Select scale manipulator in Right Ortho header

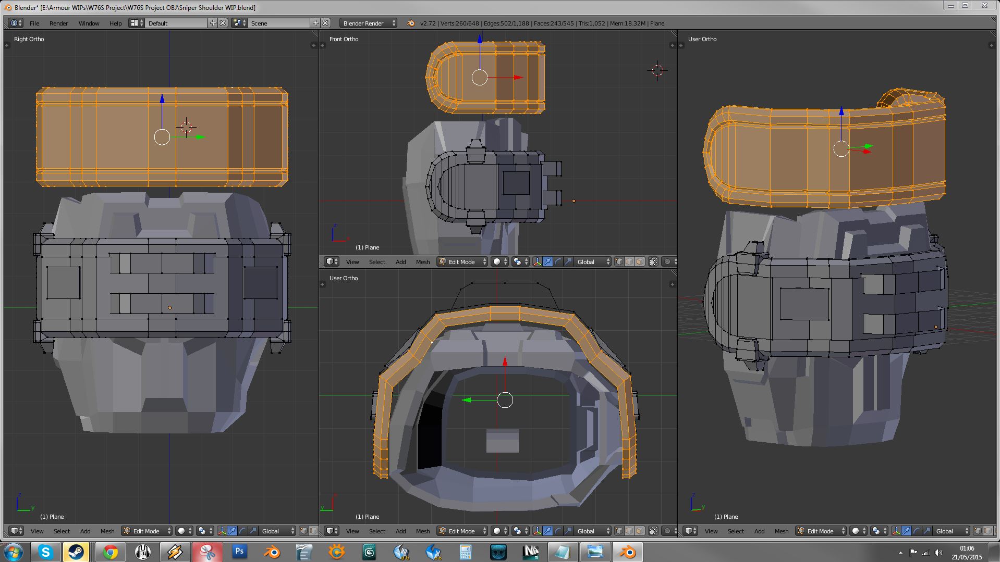253,531
